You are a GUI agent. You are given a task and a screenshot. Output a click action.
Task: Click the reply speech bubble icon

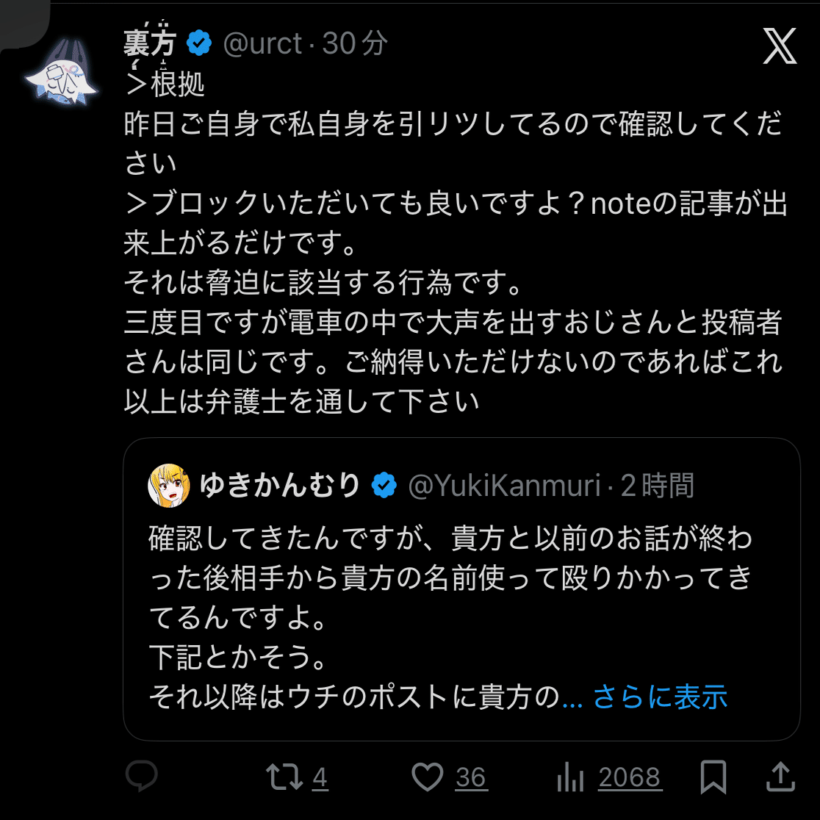141,777
